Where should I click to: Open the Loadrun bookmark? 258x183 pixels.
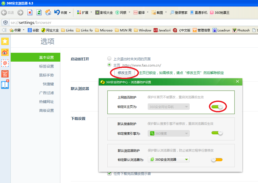[221, 30]
